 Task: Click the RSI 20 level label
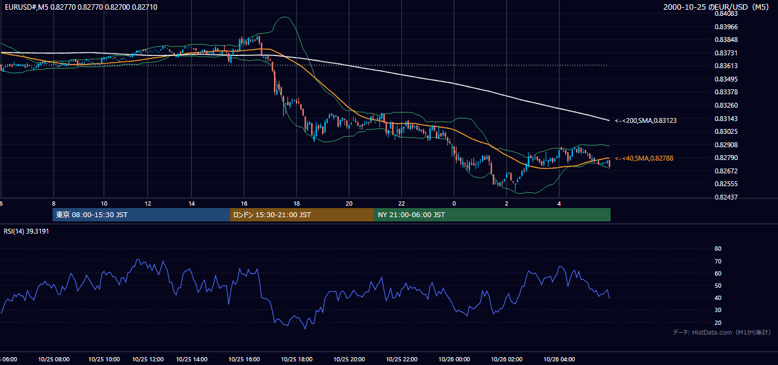(718, 322)
